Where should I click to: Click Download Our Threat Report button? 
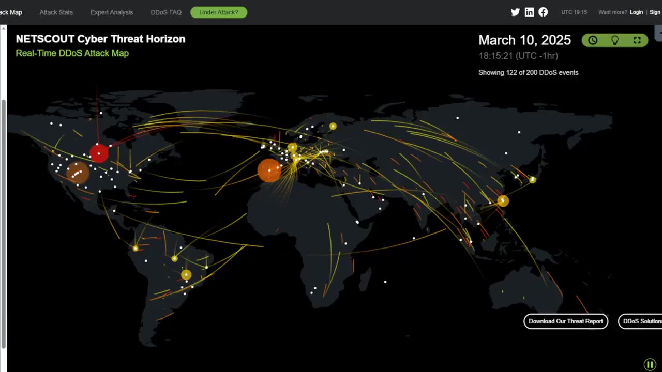pos(566,321)
